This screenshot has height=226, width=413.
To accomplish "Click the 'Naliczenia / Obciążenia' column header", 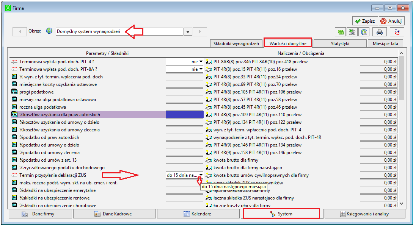I will click(301, 53).
